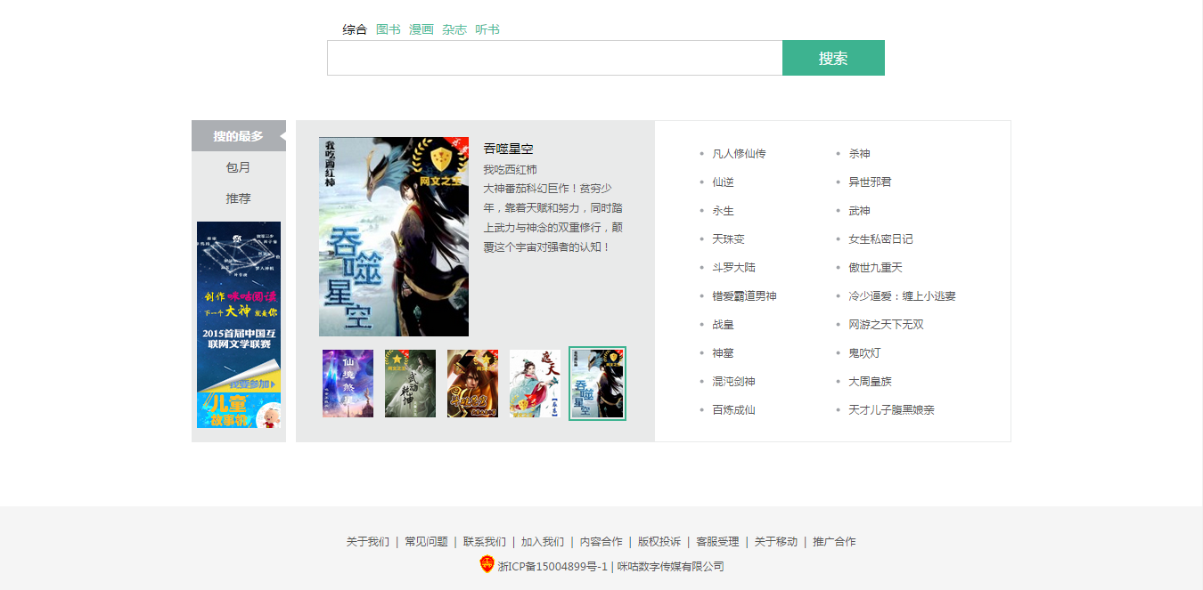Screen dimensions: 1203x590
Task: Switch to the 漫画 search tab
Action: [421, 29]
